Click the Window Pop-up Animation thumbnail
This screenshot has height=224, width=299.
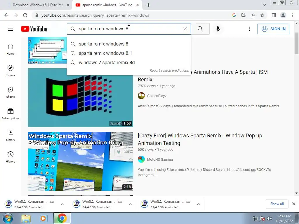coord(81,161)
